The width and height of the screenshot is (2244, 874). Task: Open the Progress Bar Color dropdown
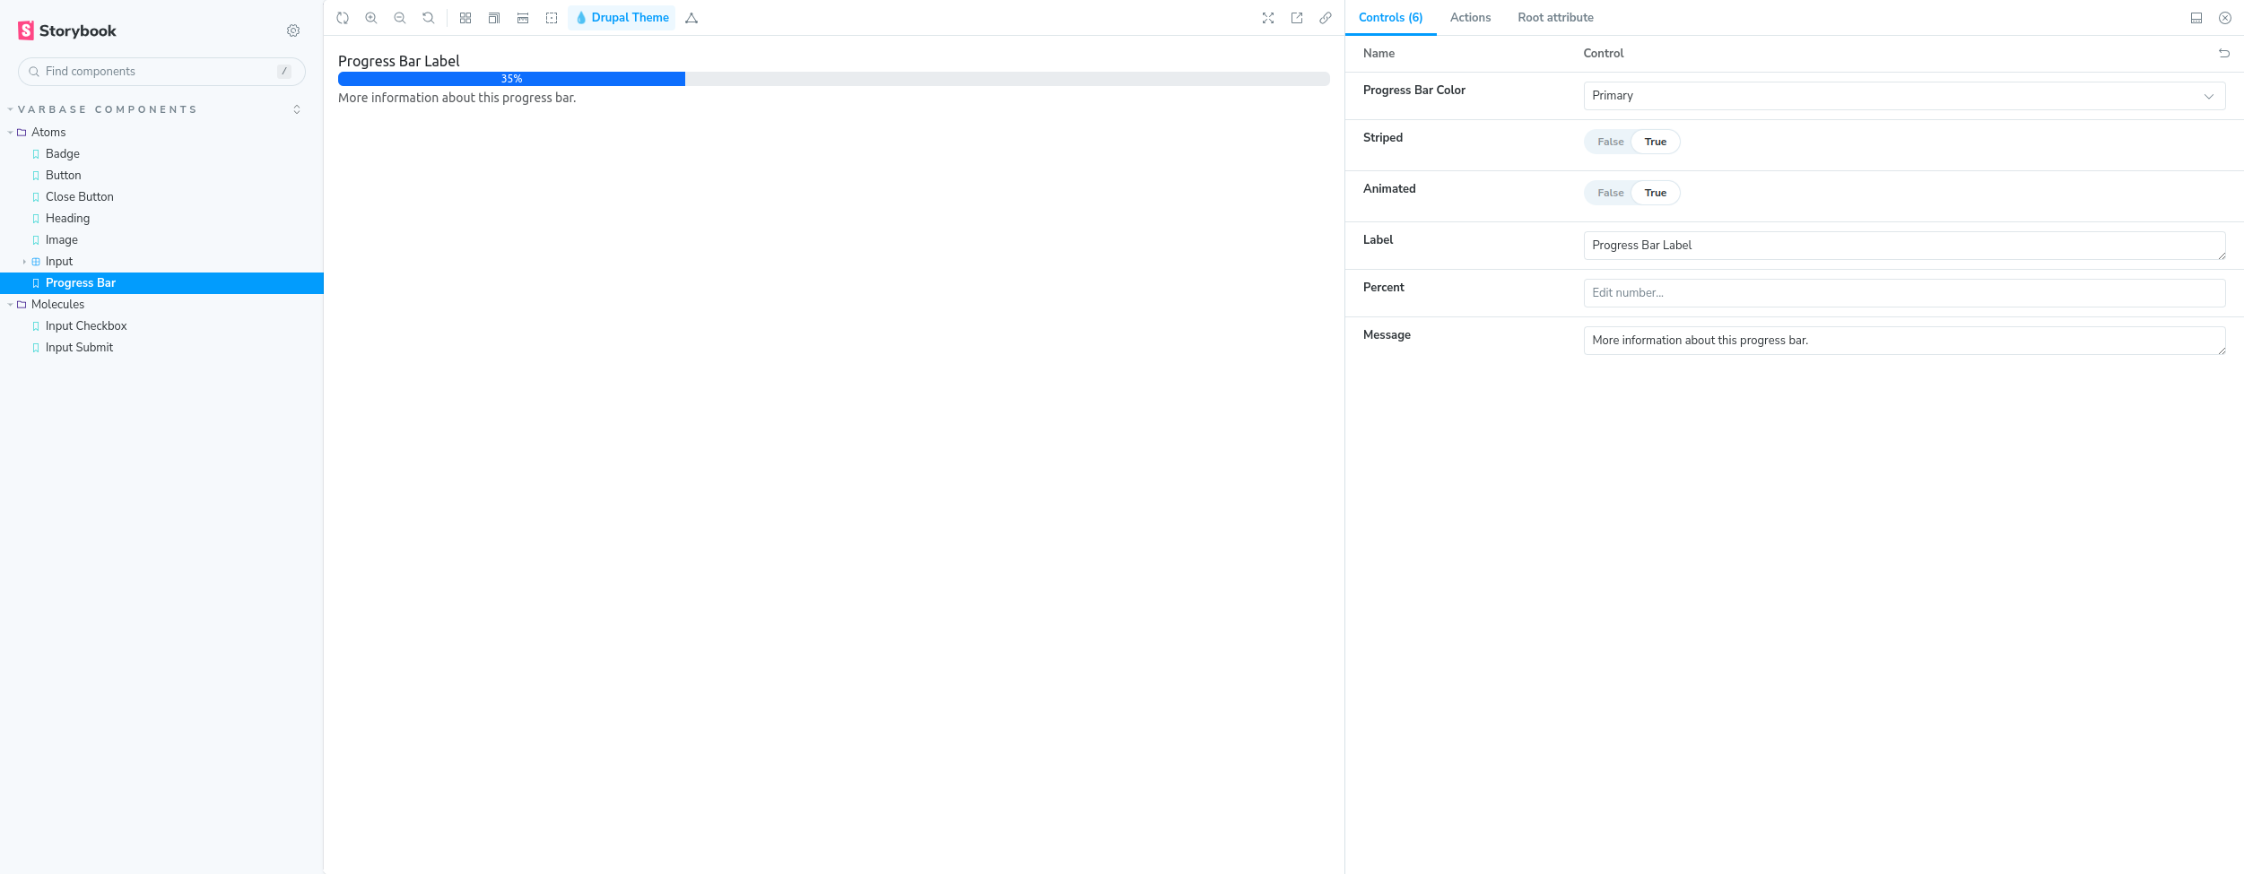point(1904,95)
